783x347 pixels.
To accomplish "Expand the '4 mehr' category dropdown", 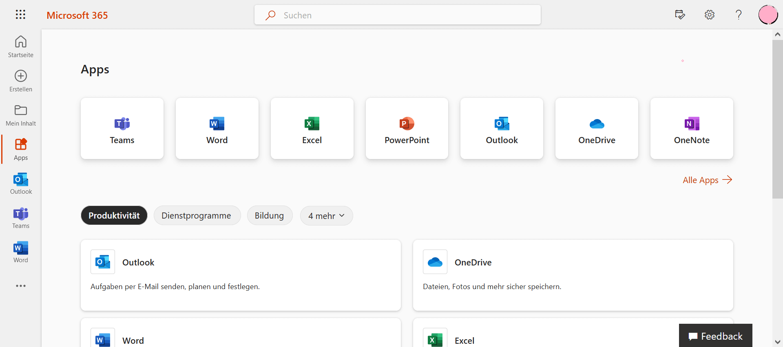I will click(x=326, y=216).
